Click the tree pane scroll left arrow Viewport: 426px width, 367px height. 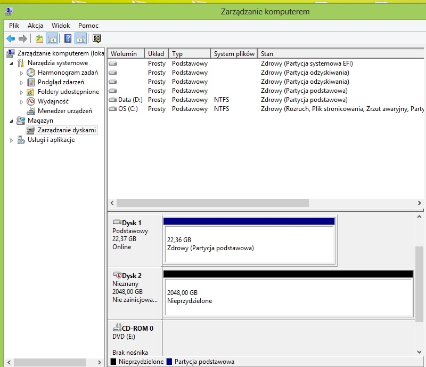pos(9,362)
